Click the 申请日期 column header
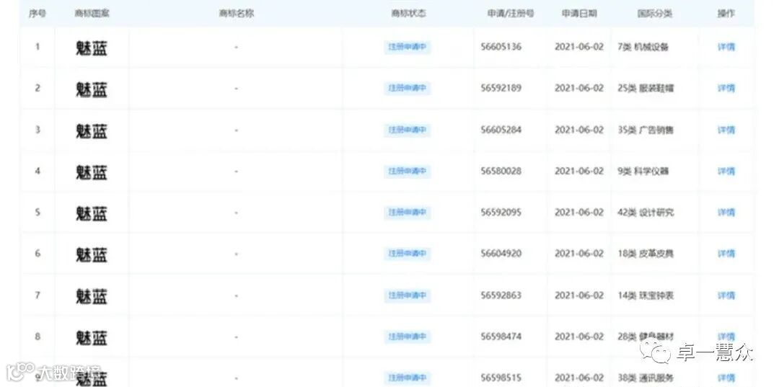The image size is (779, 387). [579, 14]
